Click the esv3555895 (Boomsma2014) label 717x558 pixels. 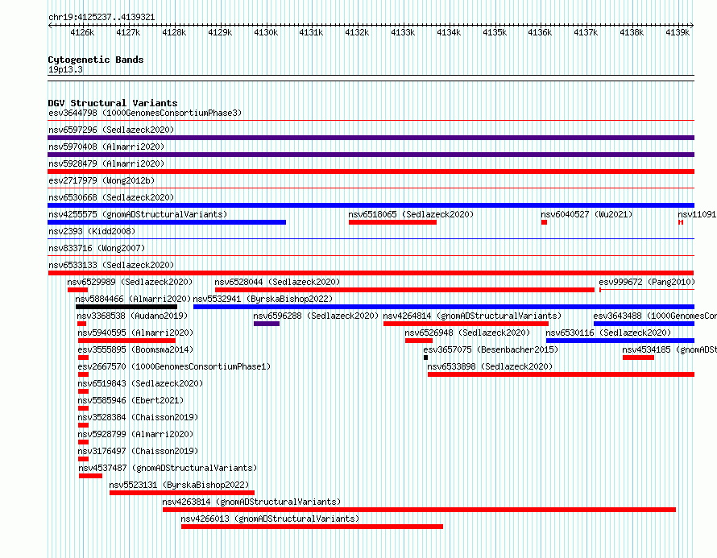point(135,349)
